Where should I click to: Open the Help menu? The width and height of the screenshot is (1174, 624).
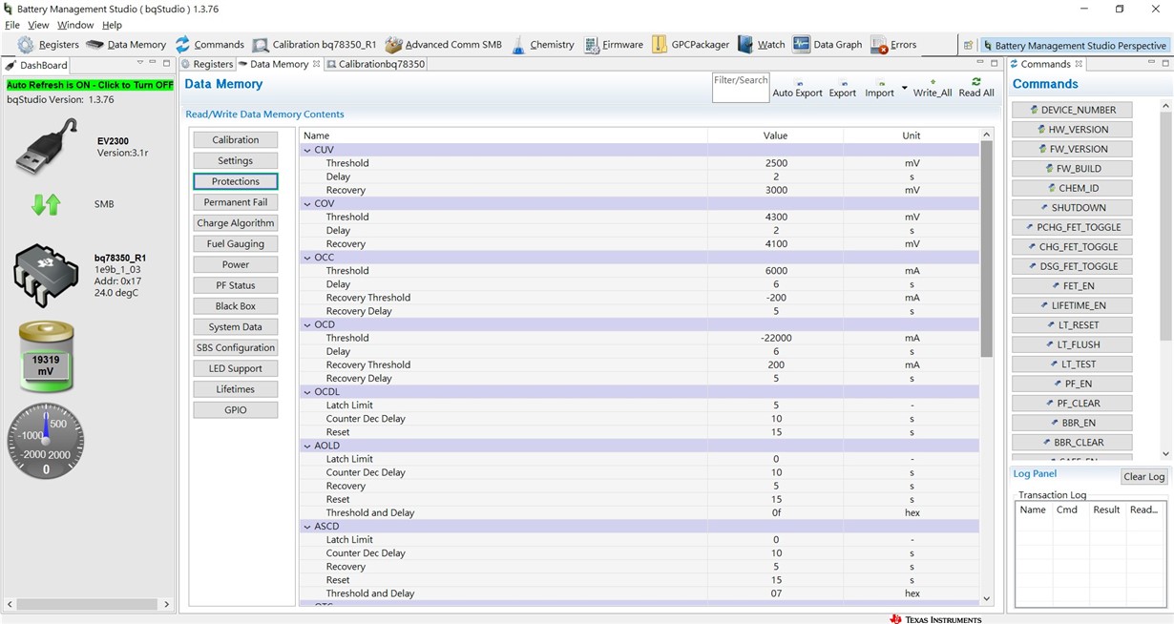[112, 25]
